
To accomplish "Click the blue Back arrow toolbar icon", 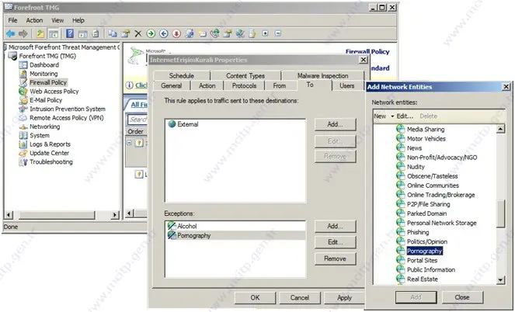I will (11, 33).
